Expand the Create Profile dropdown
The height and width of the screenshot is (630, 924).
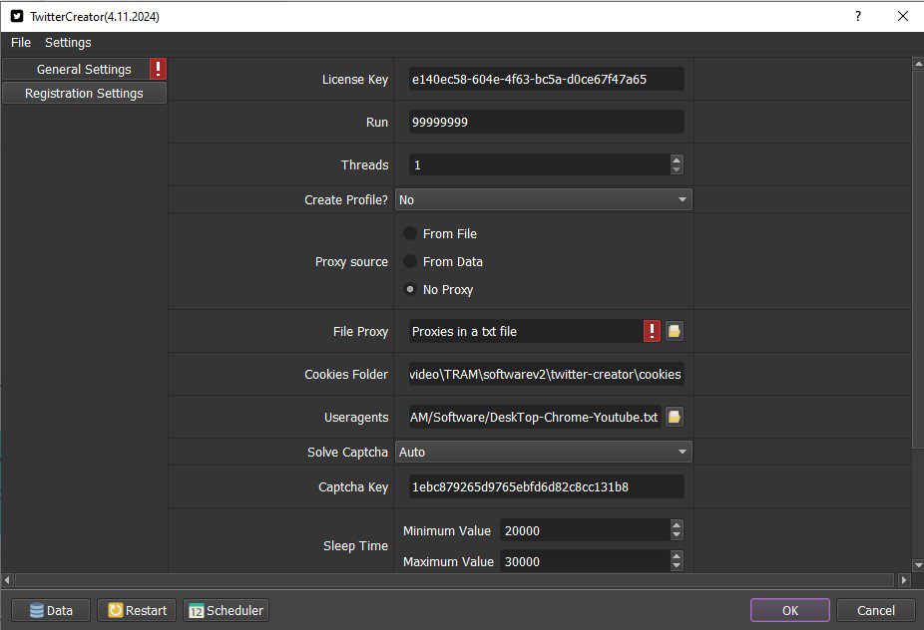point(543,199)
